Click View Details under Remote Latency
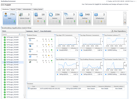Viewport: 137px width, 99px height. [119, 88]
